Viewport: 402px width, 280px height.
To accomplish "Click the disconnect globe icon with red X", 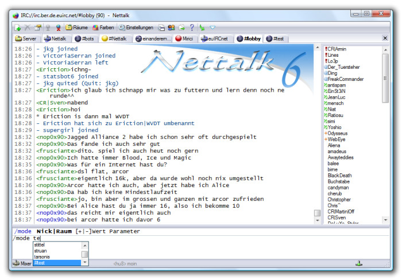I will (59, 28).
